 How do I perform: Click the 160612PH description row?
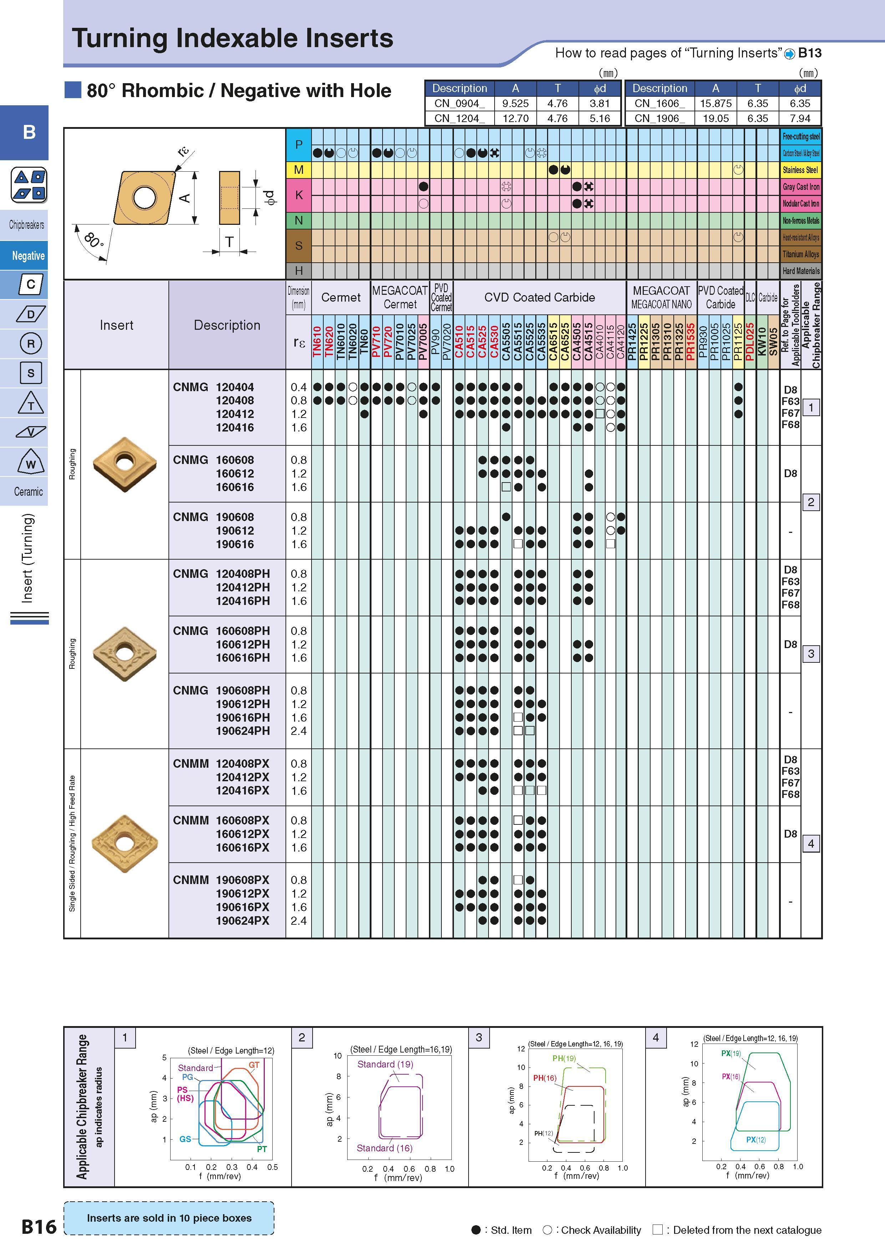pyautogui.click(x=243, y=644)
